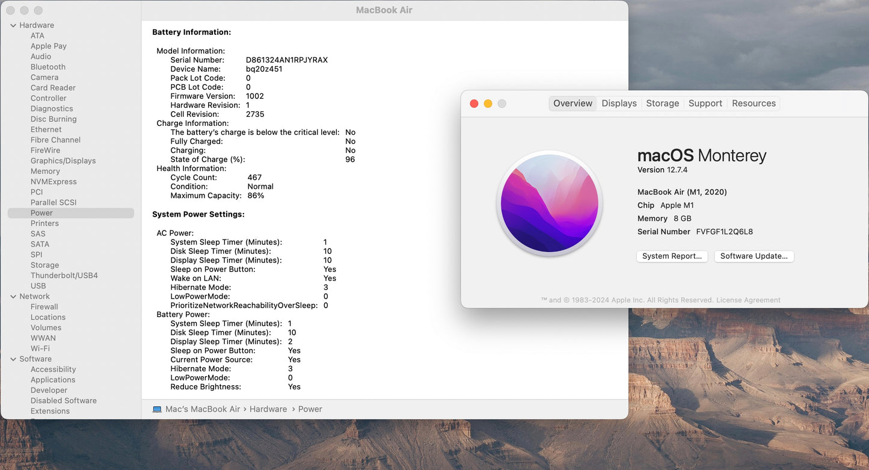
Task: Select Disc Burning in the sidebar
Action: [54, 119]
